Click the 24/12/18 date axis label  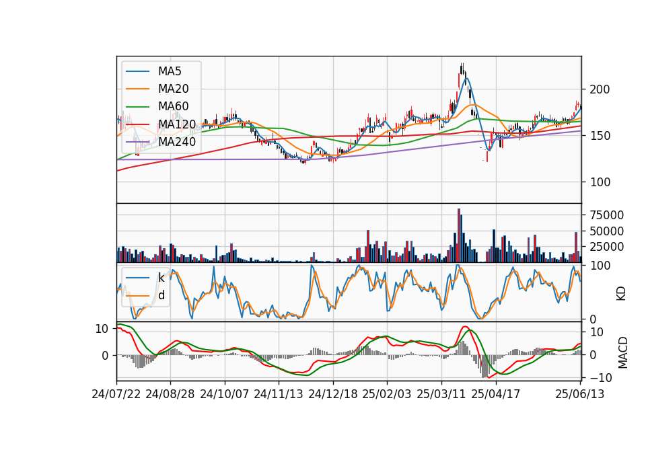point(333,394)
